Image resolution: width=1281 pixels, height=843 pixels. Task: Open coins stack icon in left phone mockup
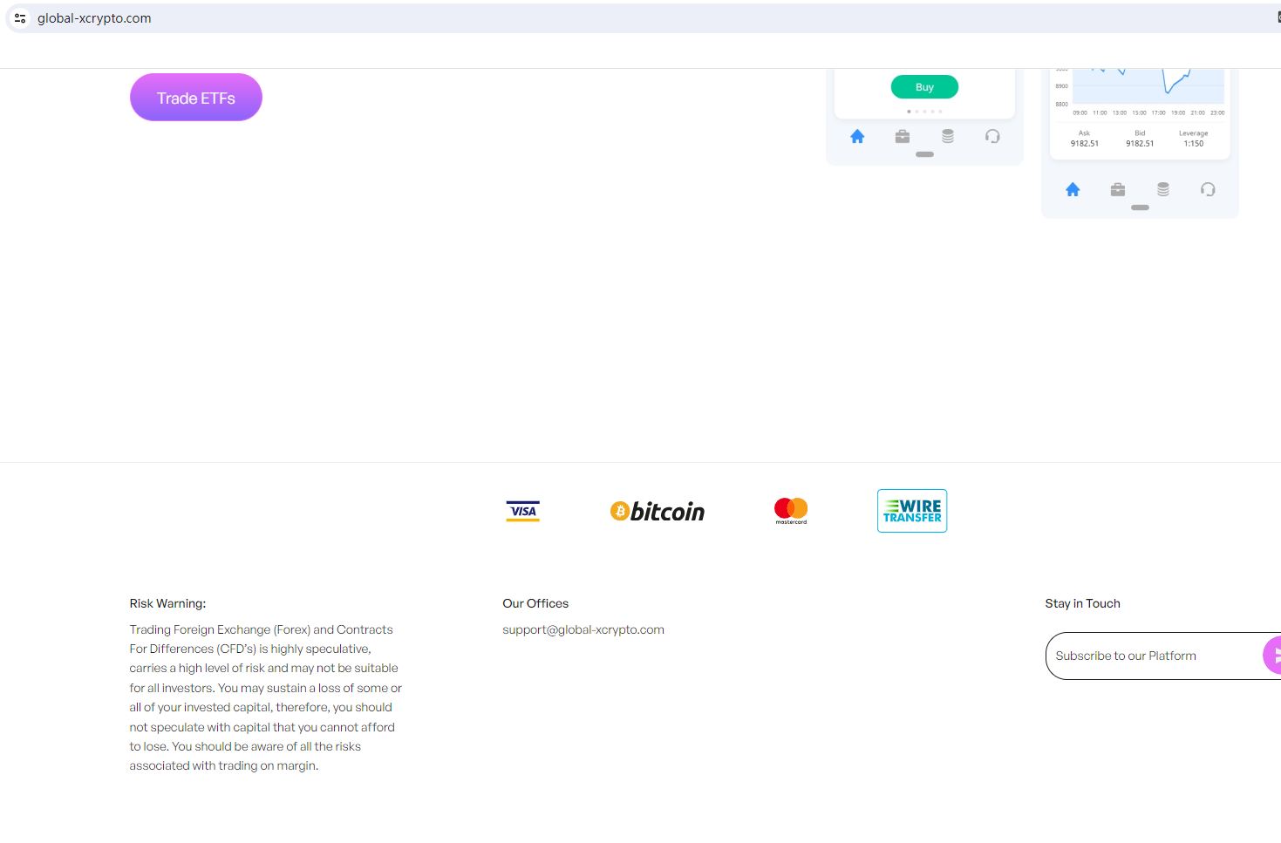(948, 136)
